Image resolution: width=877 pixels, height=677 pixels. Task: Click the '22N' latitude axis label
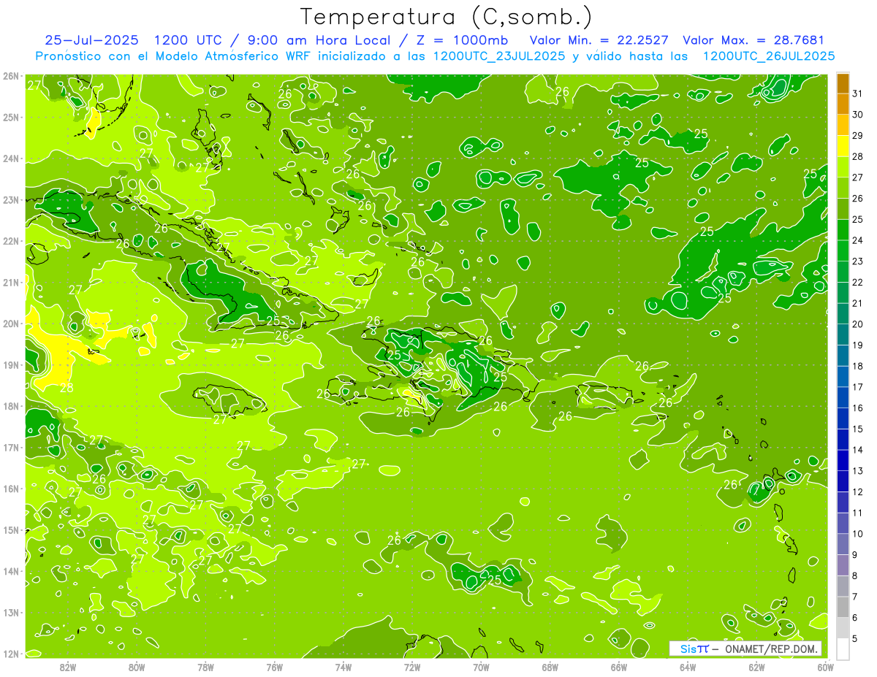[10, 241]
